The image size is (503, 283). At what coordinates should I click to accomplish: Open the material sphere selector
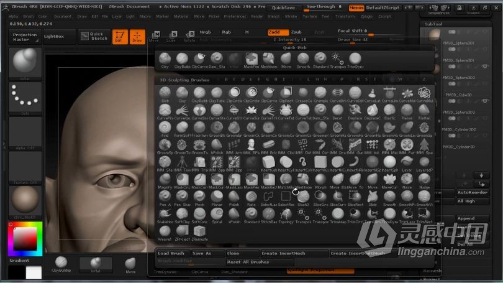pyautogui.click(x=25, y=202)
